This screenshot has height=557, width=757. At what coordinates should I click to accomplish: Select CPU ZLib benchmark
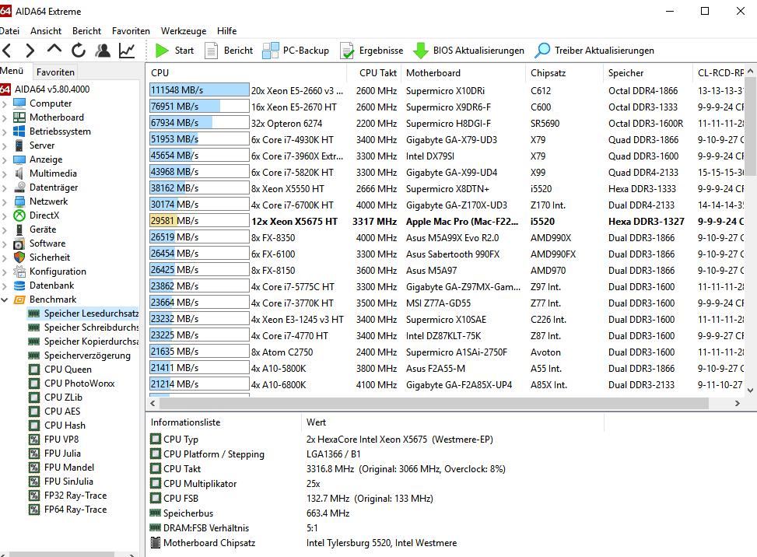click(x=55, y=398)
